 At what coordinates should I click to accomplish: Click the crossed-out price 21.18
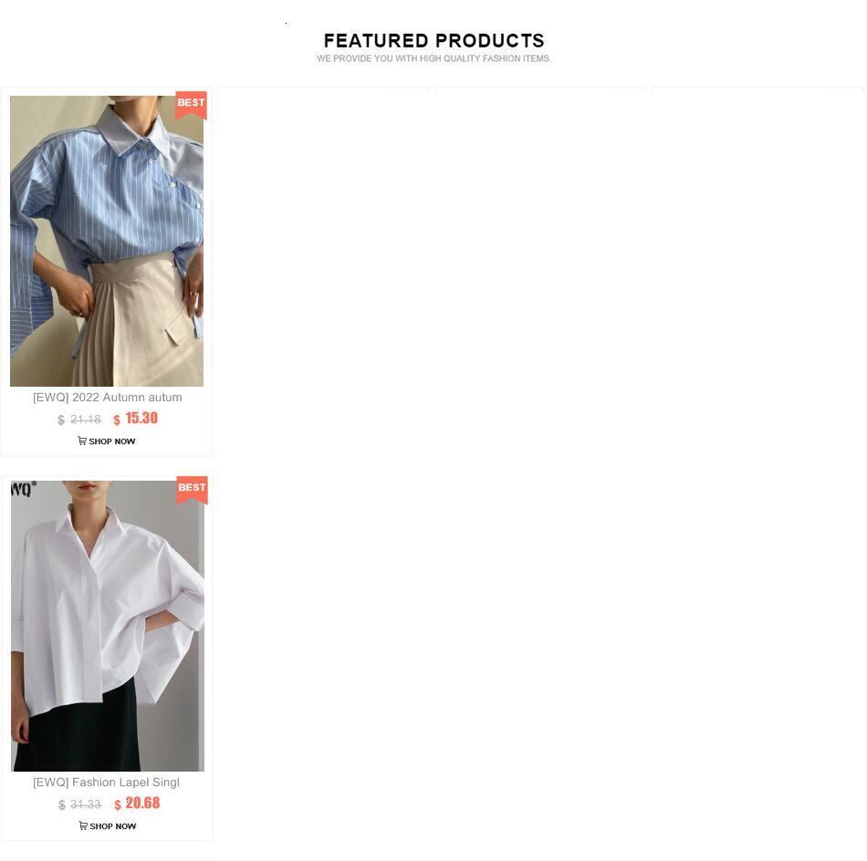(x=86, y=420)
